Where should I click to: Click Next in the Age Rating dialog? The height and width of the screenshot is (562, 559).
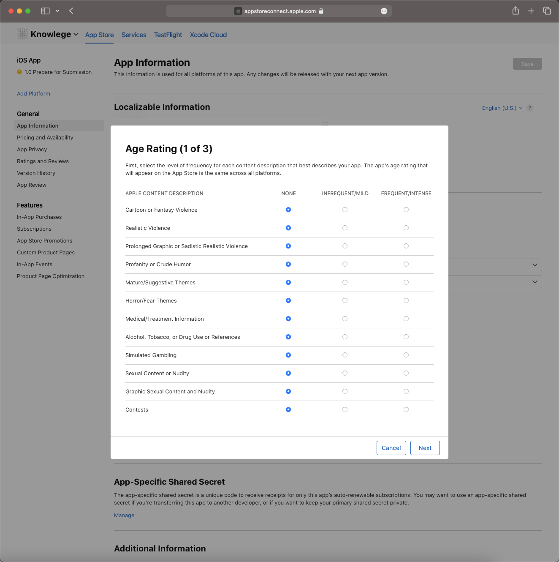click(425, 448)
